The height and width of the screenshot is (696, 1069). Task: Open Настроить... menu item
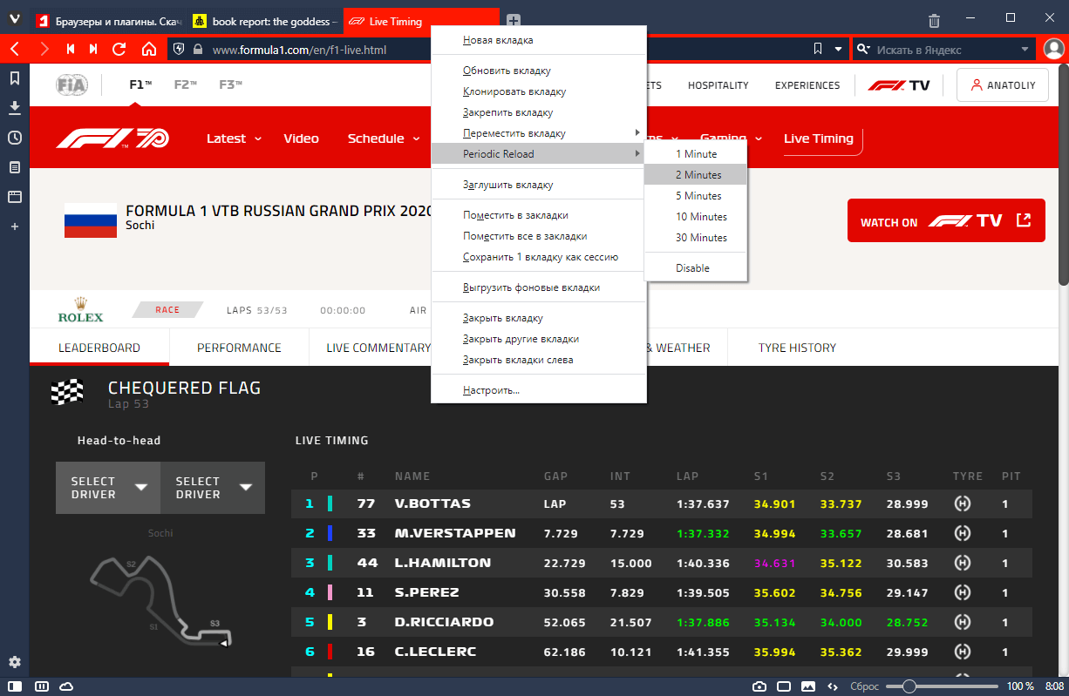[x=539, y=390]
